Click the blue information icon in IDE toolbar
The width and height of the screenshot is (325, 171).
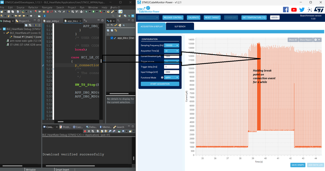point(45,16)
